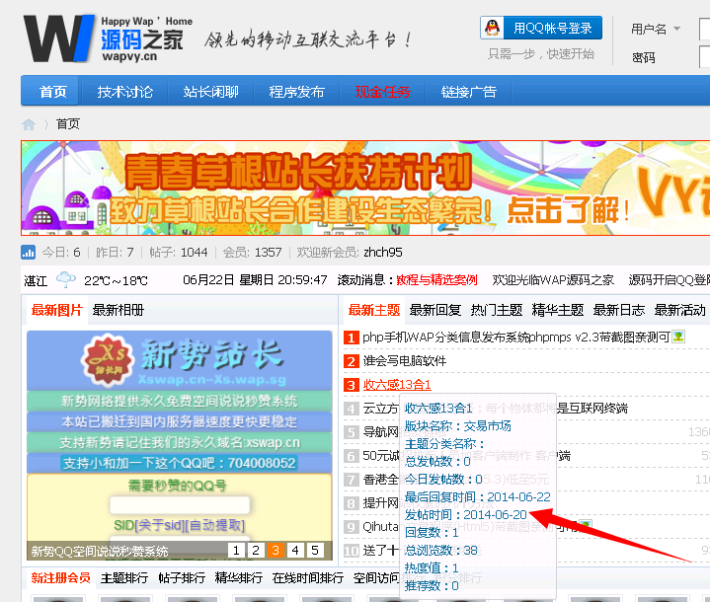Switch to 最新日志 tab

[618, 311]
